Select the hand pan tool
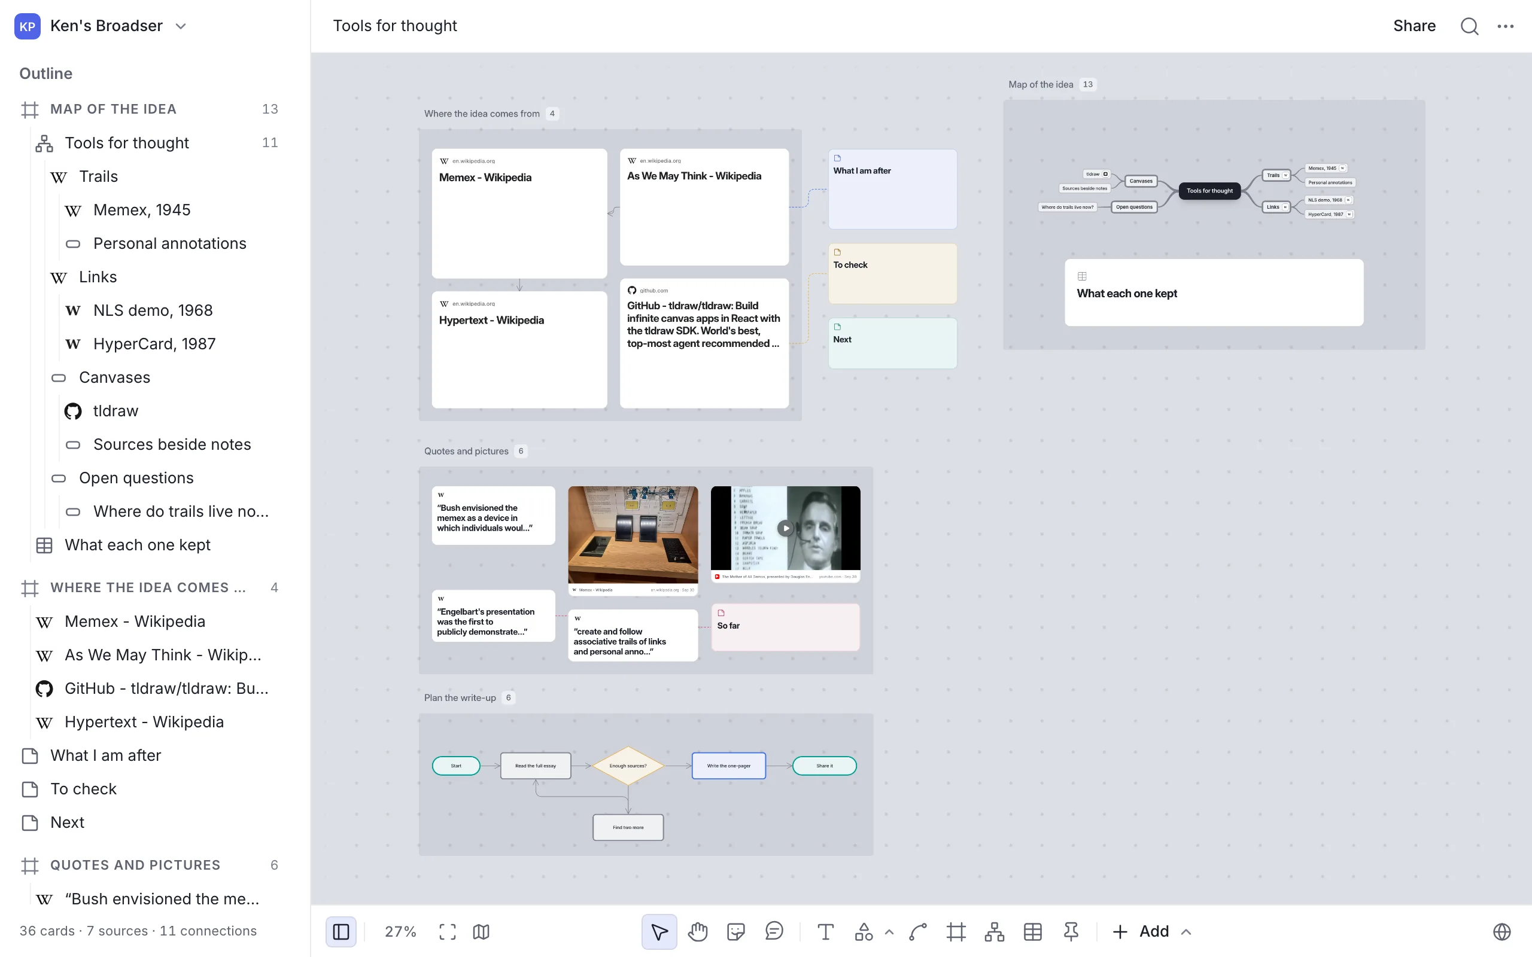The height and width of the screenshot is (957, 1532). (698, 931)
